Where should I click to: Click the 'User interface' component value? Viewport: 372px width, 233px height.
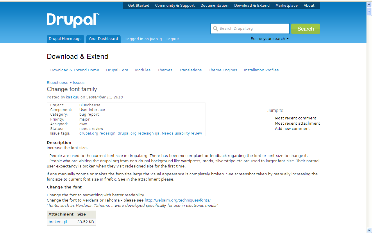(92, 110)
